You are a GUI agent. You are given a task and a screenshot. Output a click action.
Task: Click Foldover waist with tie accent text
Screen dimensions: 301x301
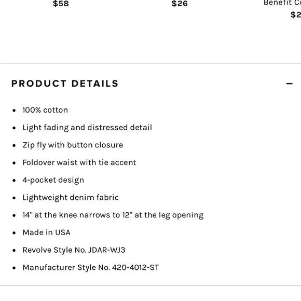tap(79, 162)
